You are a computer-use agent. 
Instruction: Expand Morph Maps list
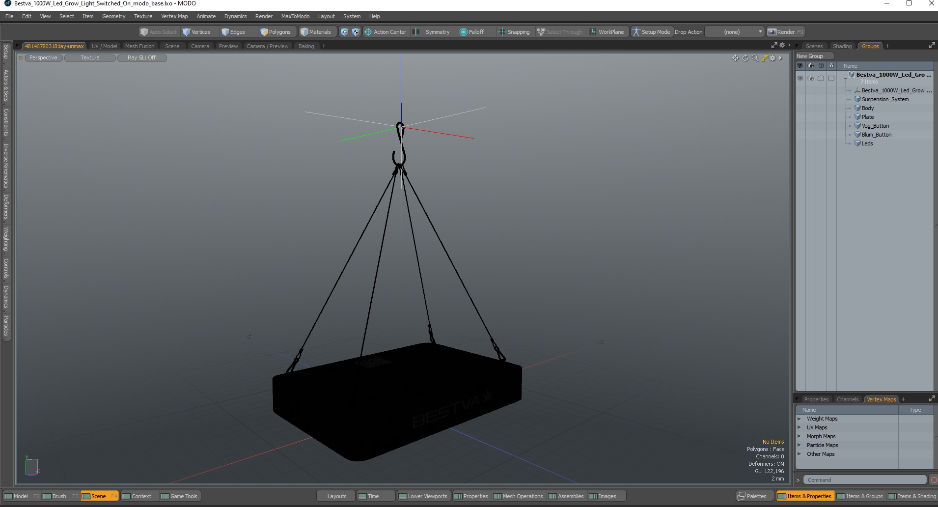pos(799,436)
